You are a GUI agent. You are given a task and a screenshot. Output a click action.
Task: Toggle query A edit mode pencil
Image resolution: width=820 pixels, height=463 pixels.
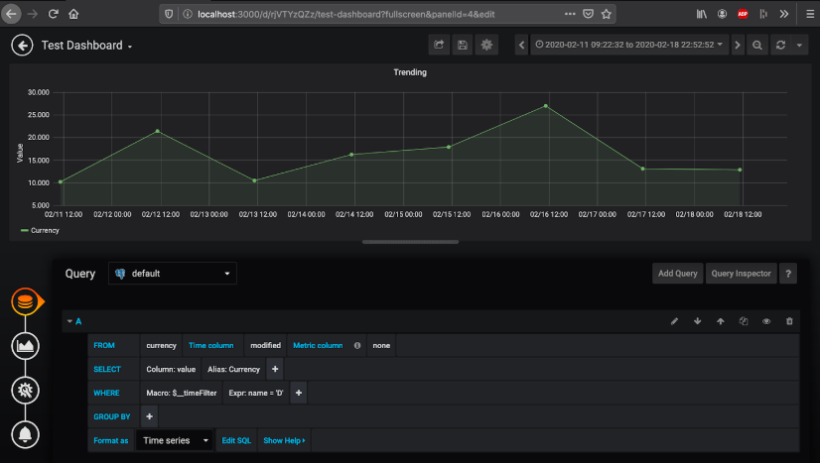coord(674,321)
